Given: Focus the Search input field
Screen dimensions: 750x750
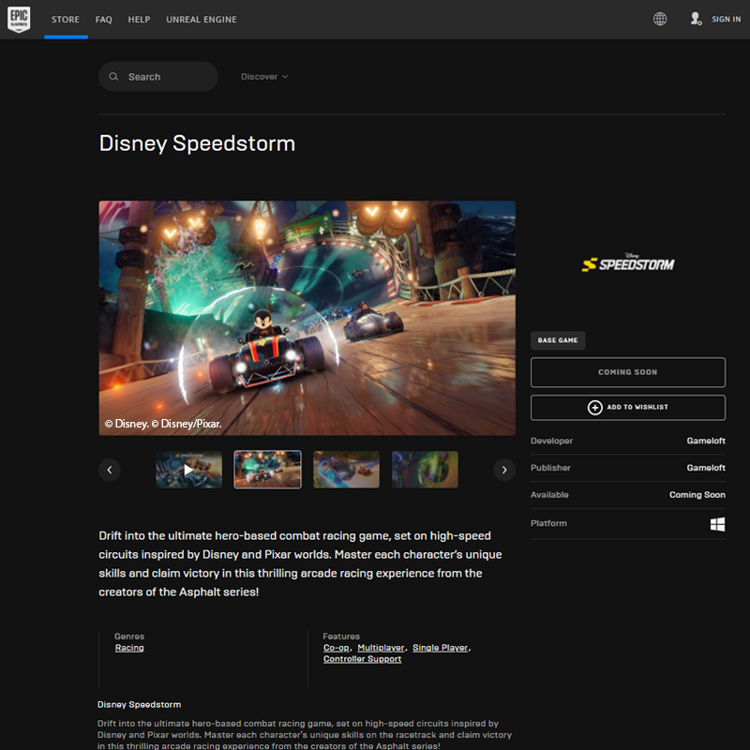Looking at the screenshot, I should click(x=158, y=77).
